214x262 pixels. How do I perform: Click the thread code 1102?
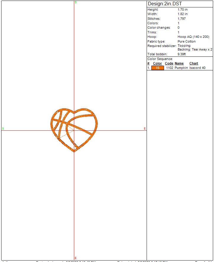click(x=170, y=68)
